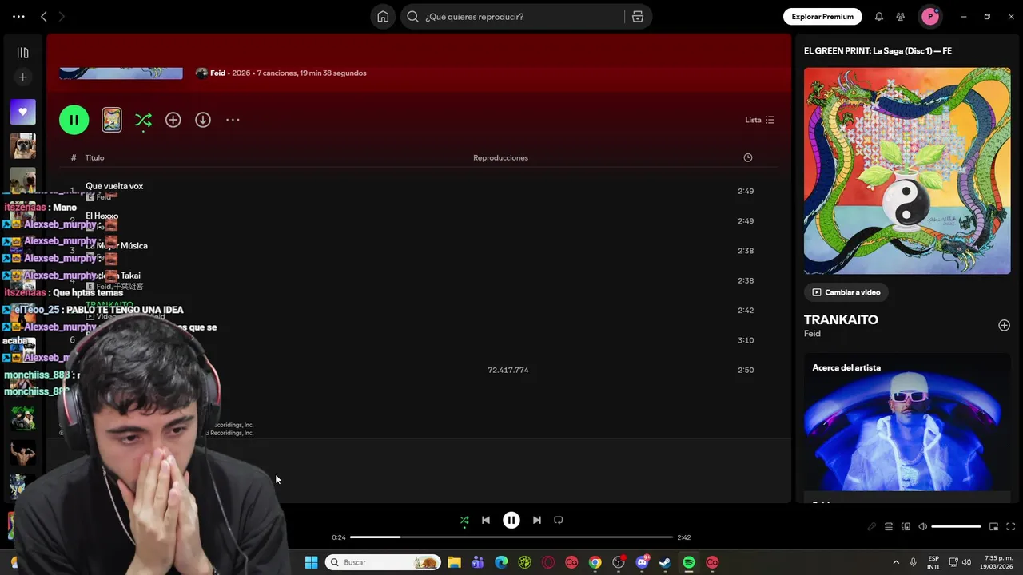Seek on the song progress bar
This screenshot has height=575, width=1023.
tap(511, 537)
